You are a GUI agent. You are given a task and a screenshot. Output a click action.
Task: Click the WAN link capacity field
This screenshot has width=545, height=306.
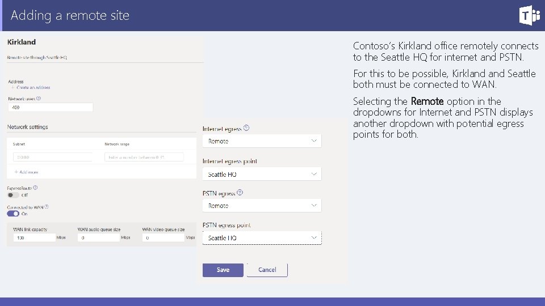coord(34,238)
